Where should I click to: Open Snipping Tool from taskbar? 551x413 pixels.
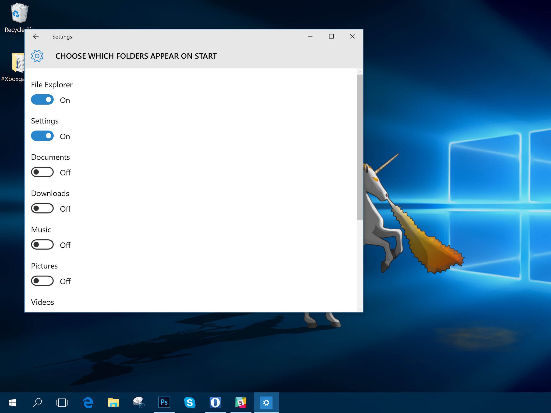coord(139,403)
